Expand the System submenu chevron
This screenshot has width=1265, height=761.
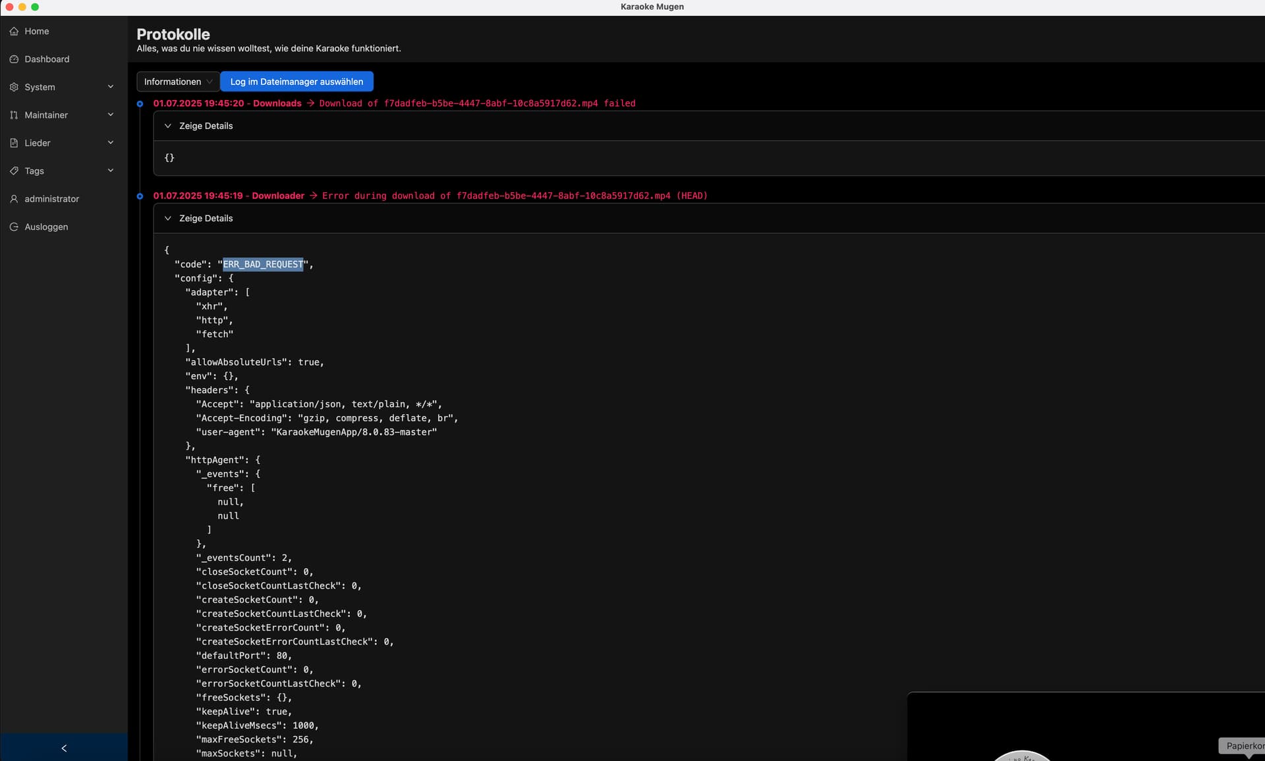(x=111, y=87)
